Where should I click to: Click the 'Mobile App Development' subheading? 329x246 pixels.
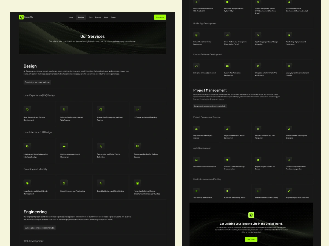(x=205, y=24)
